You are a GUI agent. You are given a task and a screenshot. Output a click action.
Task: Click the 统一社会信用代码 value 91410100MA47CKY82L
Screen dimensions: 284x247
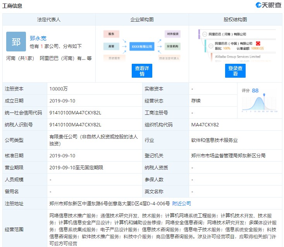coord(75,113)
